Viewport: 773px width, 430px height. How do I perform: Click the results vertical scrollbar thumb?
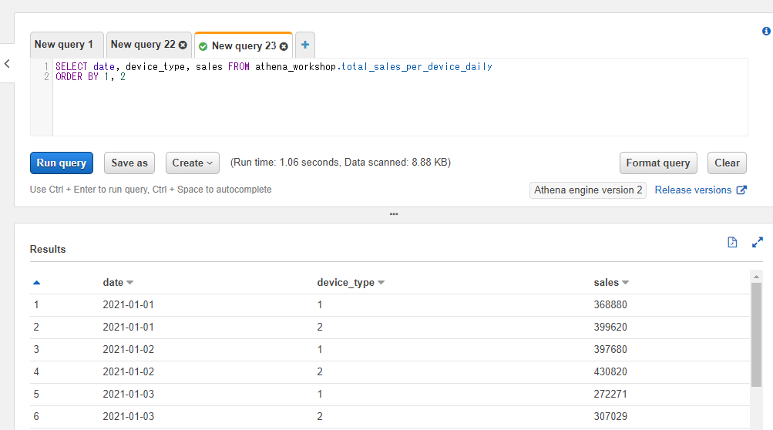pos(756,334)
